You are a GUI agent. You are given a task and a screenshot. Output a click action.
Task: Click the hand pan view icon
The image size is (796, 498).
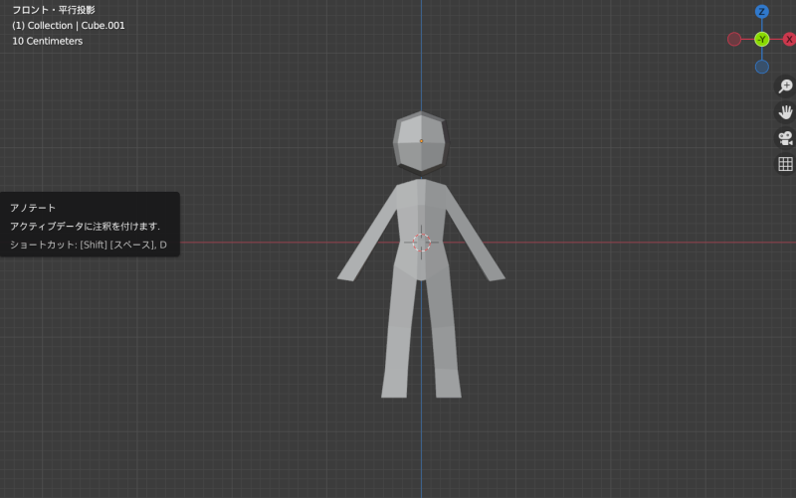tap(785, 112)
